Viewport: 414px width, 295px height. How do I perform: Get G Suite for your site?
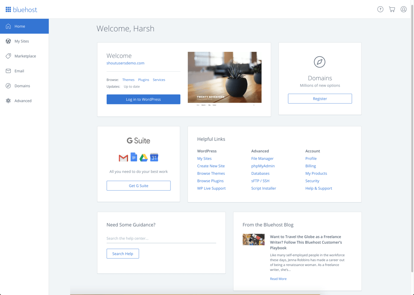pyautogui.click(x=138, y=185)
